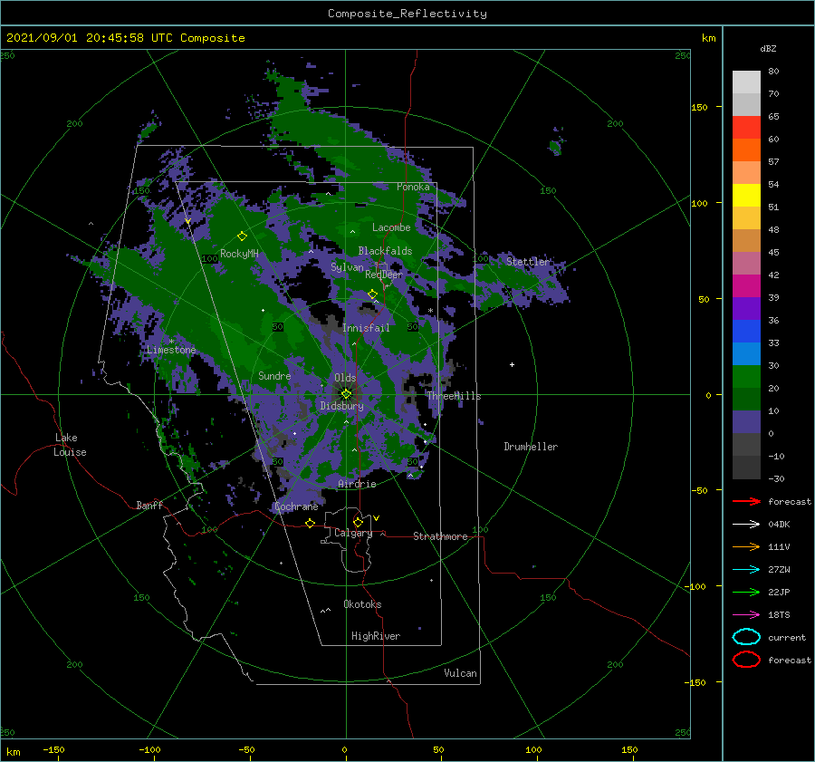Screen dimensions: 815x762
Task: Click the Airdrie label
Action: tap(357, 484)
